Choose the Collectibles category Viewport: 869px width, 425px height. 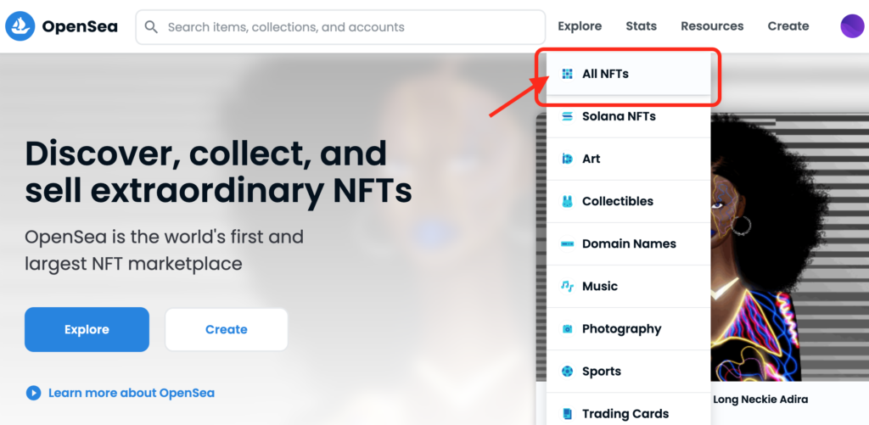[x=629, y=202]
